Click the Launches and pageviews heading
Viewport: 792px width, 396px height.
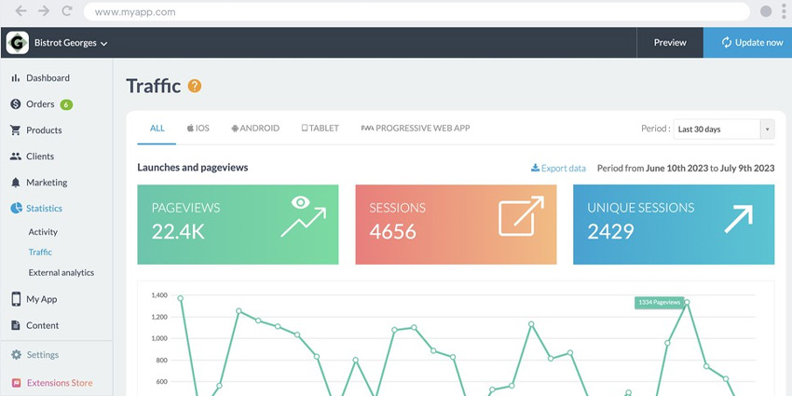click(193, 167)
